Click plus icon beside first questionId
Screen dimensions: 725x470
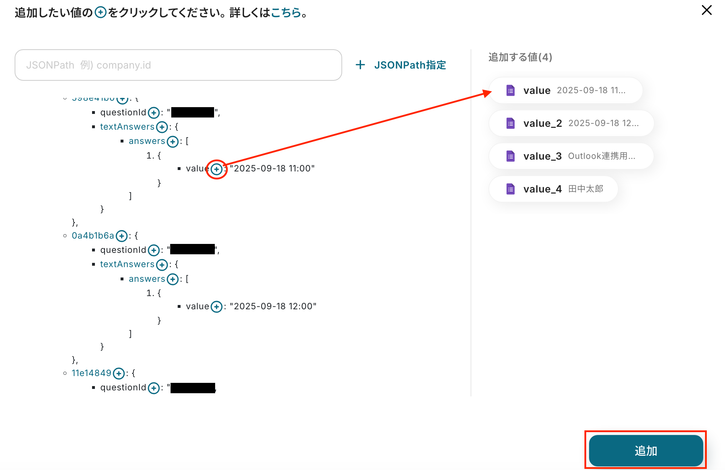[154, 113]
